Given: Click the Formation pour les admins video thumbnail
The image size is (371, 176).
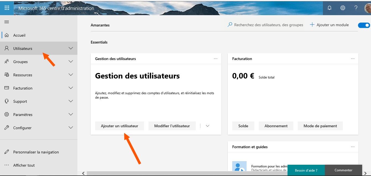Looking at the screenshot, I should click(239, 166).
